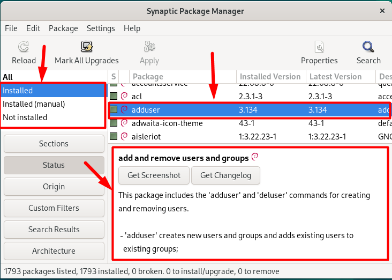This screenshot has height=280, width=392.
Task: Click the Status filter button
Action: 54,165
